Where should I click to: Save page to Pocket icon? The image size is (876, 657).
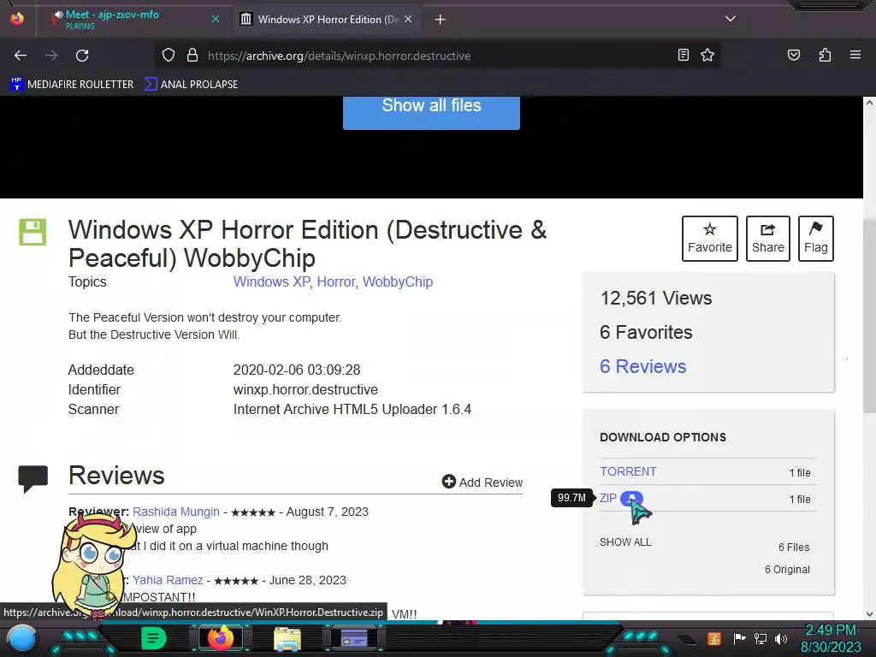coord(793,55)
